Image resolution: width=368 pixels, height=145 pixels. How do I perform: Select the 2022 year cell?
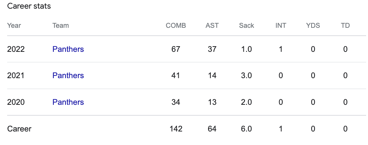[x=16, y=49]
